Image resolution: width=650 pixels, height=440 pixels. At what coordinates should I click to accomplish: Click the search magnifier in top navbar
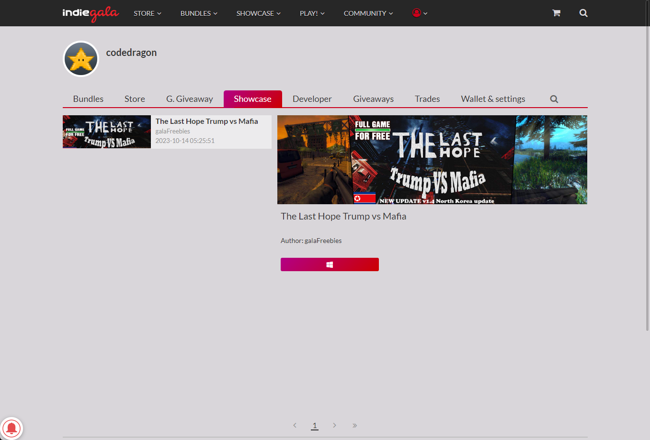coord(583,13)
